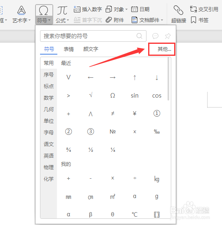The height and width of the screenshot is (225, 222).
Task: Insert the β beta symbol
Action: (x=90, y=214)
